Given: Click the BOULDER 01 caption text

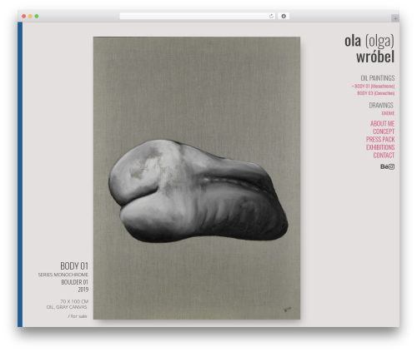Looking at the screenshot, I should click(75, 282).
